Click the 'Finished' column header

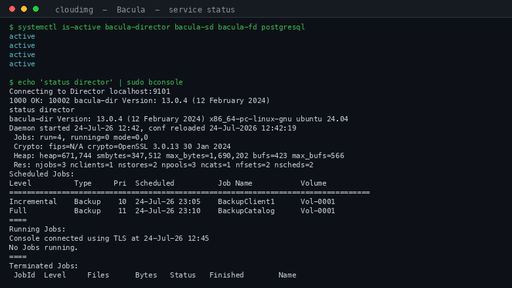click(x=226, y=275)
